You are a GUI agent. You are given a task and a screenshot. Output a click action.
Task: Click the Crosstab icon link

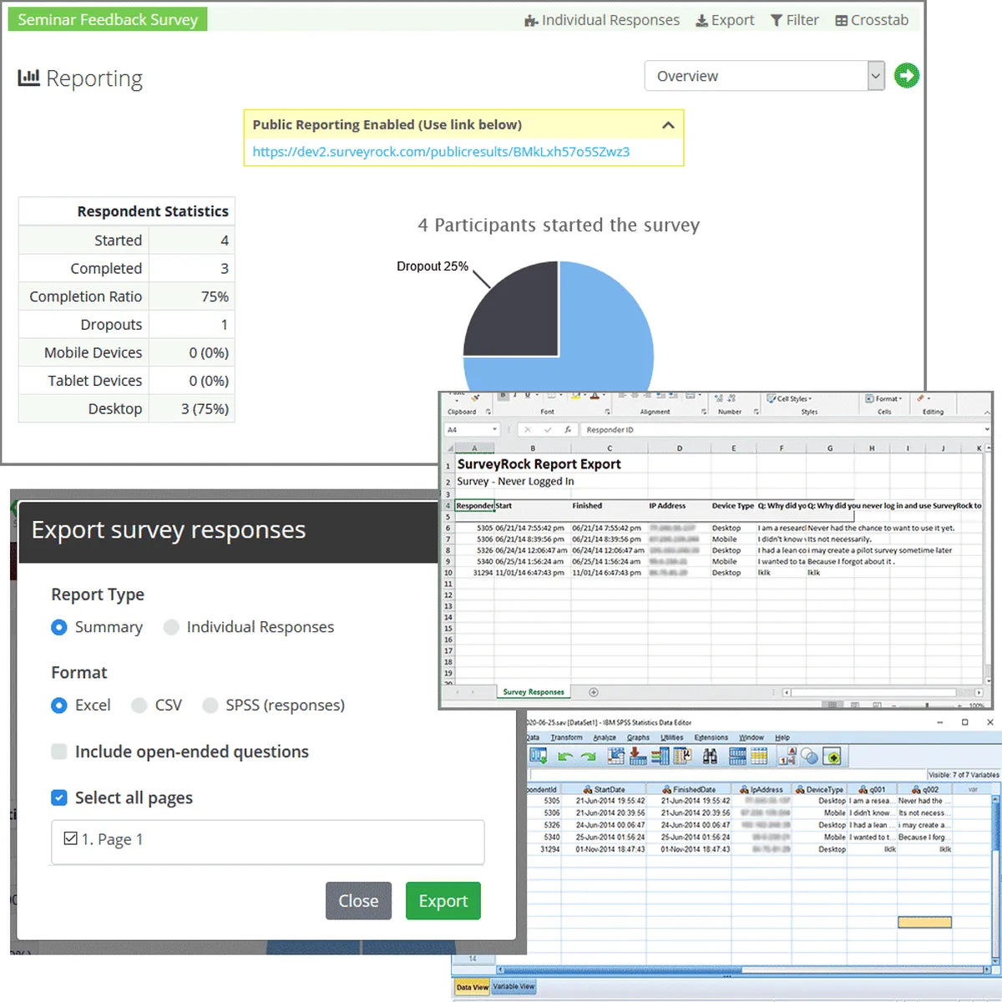[x=872, y=20]
